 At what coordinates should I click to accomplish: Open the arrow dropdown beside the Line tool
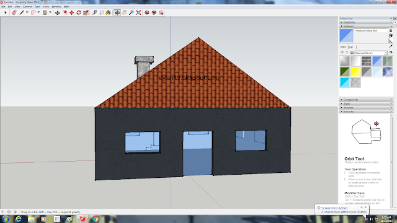[27, 12]
